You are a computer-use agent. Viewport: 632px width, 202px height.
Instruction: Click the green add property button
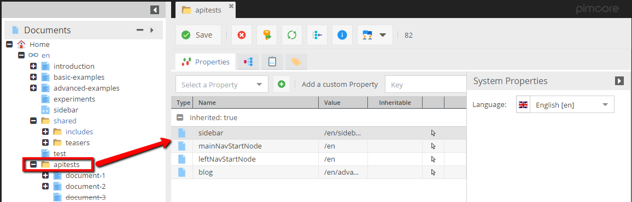coord(282,85)
